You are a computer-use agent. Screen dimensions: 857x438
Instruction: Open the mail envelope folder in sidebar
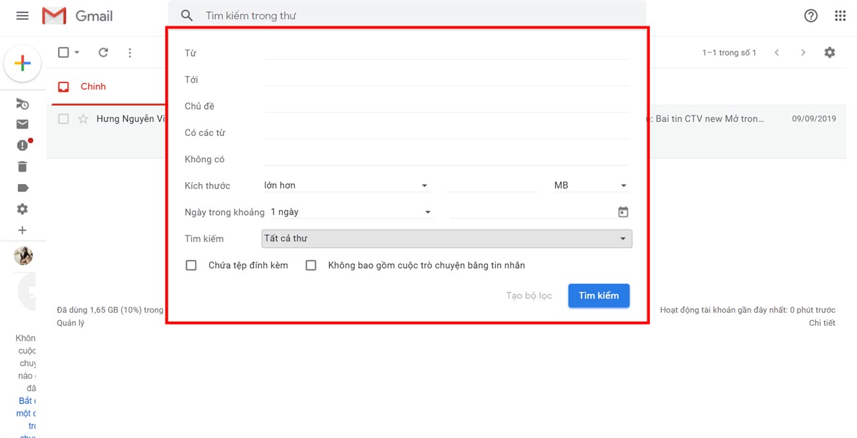point(22,124)
